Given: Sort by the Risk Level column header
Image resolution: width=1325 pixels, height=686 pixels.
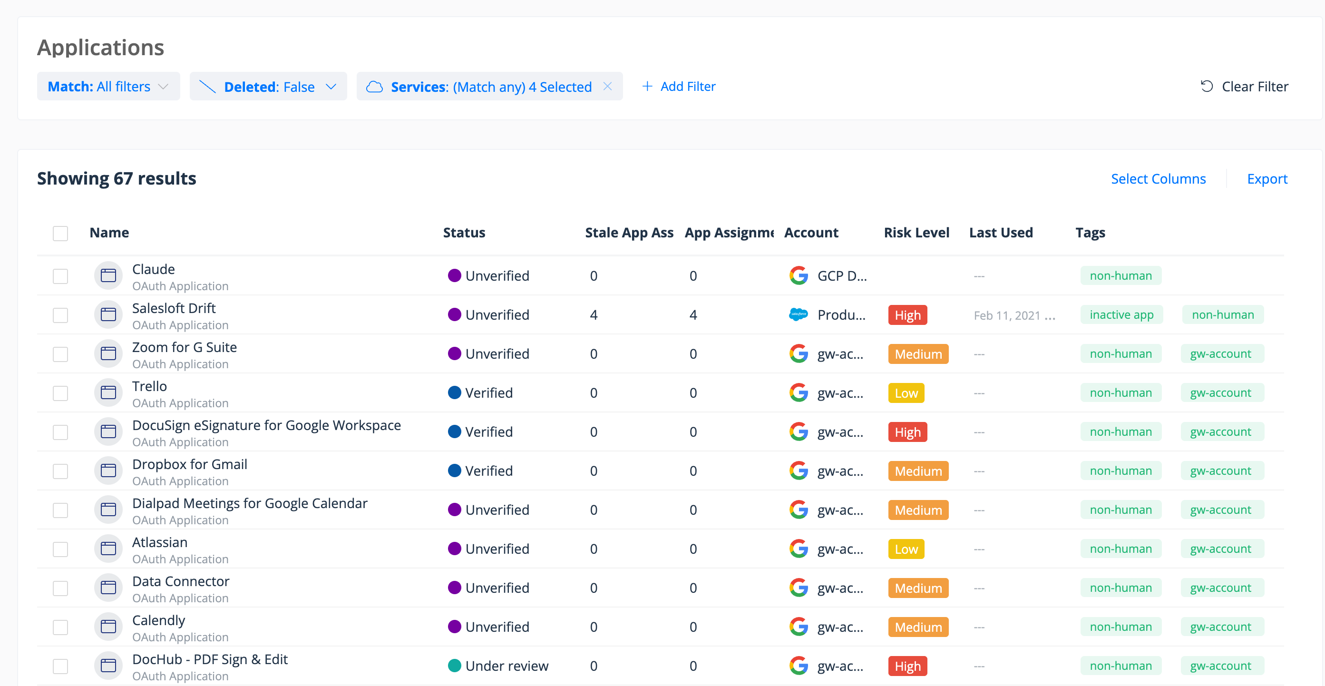Looking at the screenshot, I should pos(916,232).
